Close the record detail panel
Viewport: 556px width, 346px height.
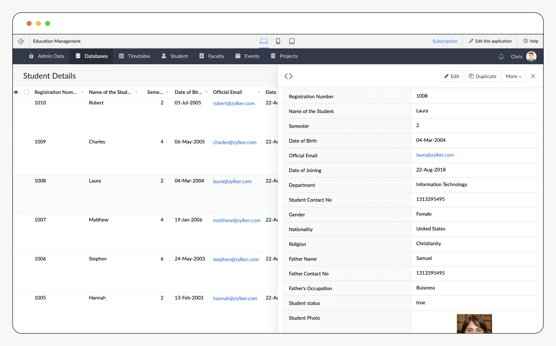[x=533, y=76]
